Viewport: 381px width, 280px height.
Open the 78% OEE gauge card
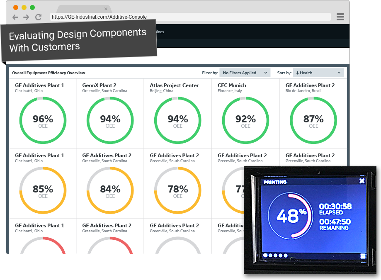[177, 190]
